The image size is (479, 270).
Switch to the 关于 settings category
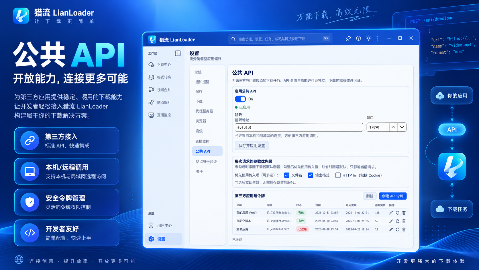click(199, 172)
